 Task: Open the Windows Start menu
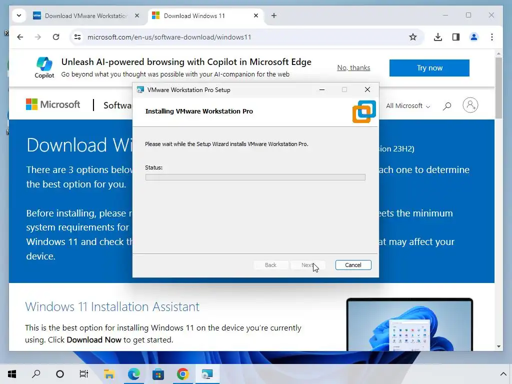tap(12, 374)
